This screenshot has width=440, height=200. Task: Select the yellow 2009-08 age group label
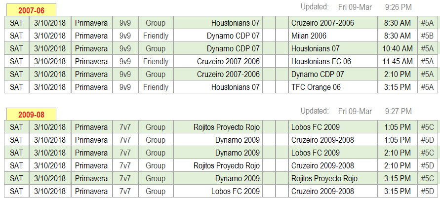pos(31,115)
